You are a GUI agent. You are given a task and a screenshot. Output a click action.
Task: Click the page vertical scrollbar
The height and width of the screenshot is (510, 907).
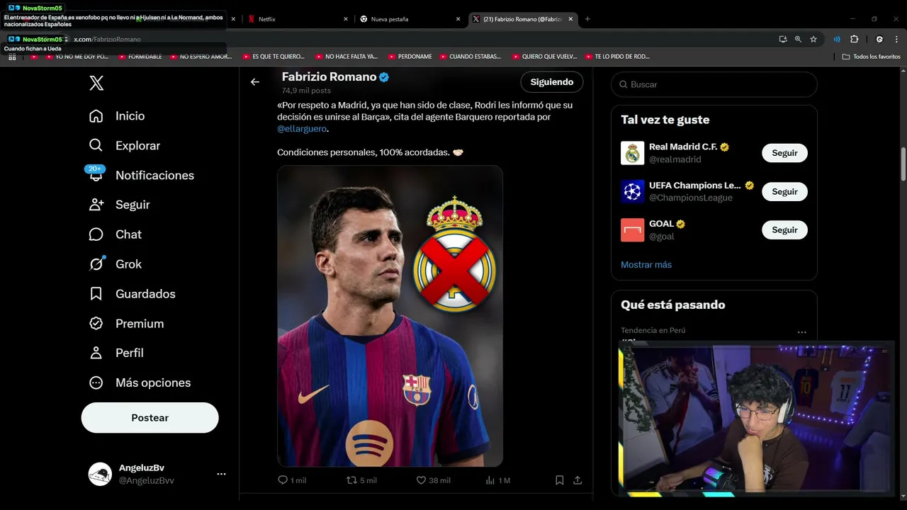point(903,164)
